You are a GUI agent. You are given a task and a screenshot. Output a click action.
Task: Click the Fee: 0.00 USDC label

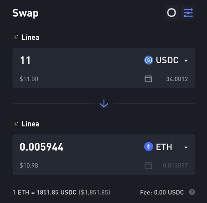[162, 192]
